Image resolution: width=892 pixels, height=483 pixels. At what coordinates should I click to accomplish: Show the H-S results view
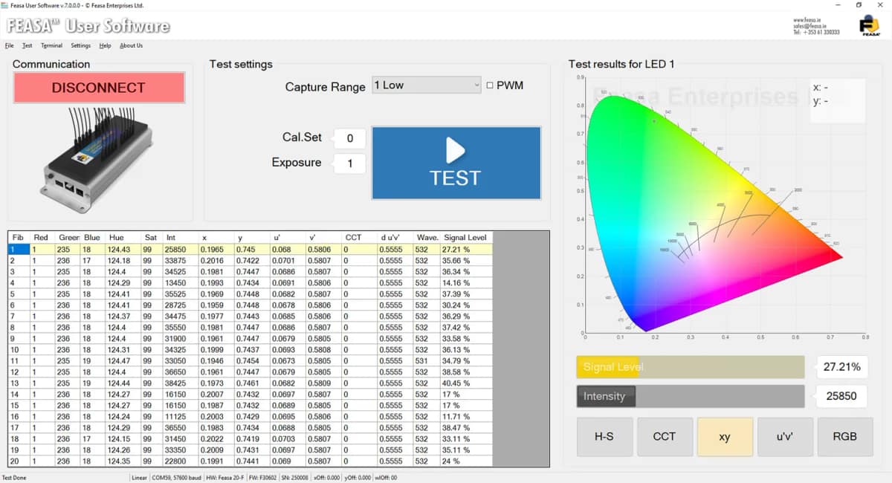[604, 436]
